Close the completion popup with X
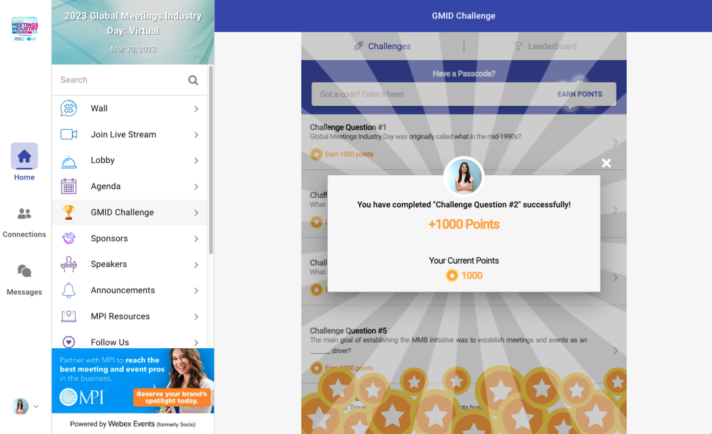 pos(607,163)
